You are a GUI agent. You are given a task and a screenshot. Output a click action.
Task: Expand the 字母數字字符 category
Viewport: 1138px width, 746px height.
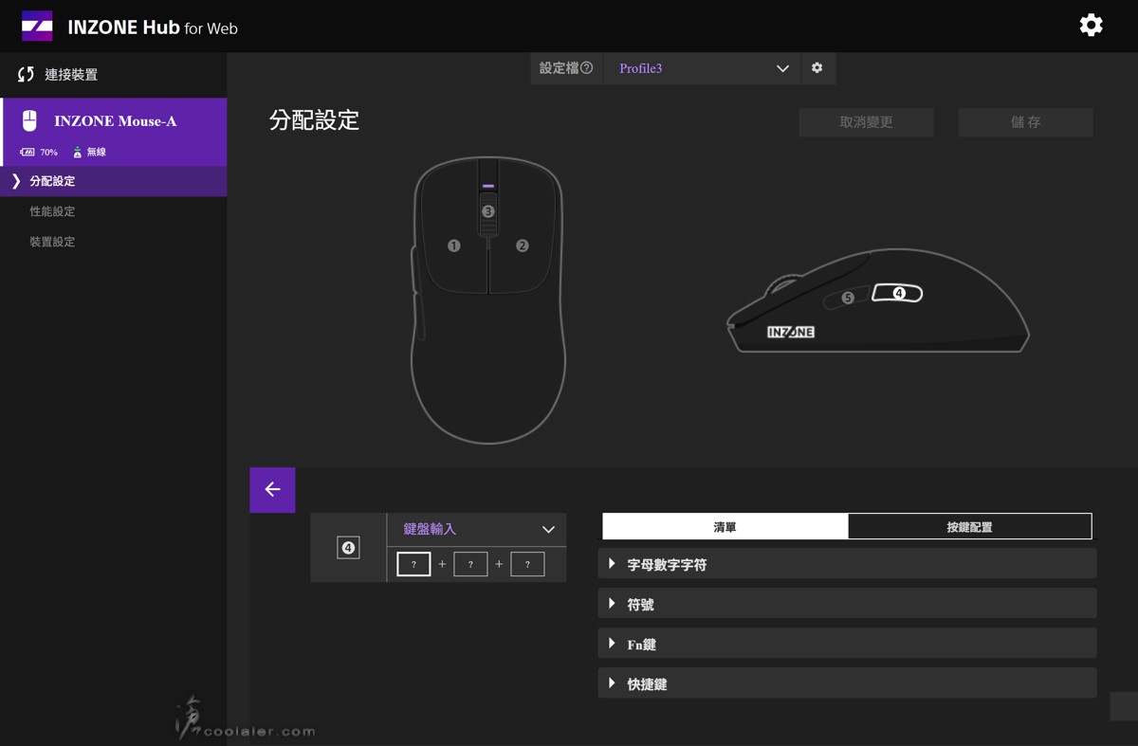click(x=847, y=564)
